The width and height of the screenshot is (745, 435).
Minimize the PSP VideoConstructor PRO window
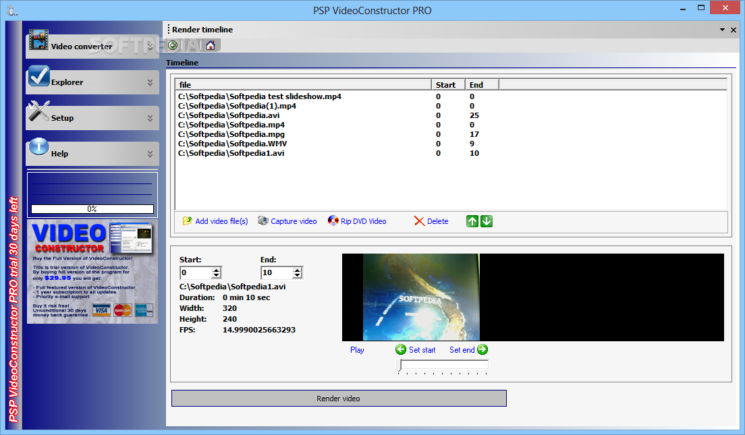tap(683, 9)
